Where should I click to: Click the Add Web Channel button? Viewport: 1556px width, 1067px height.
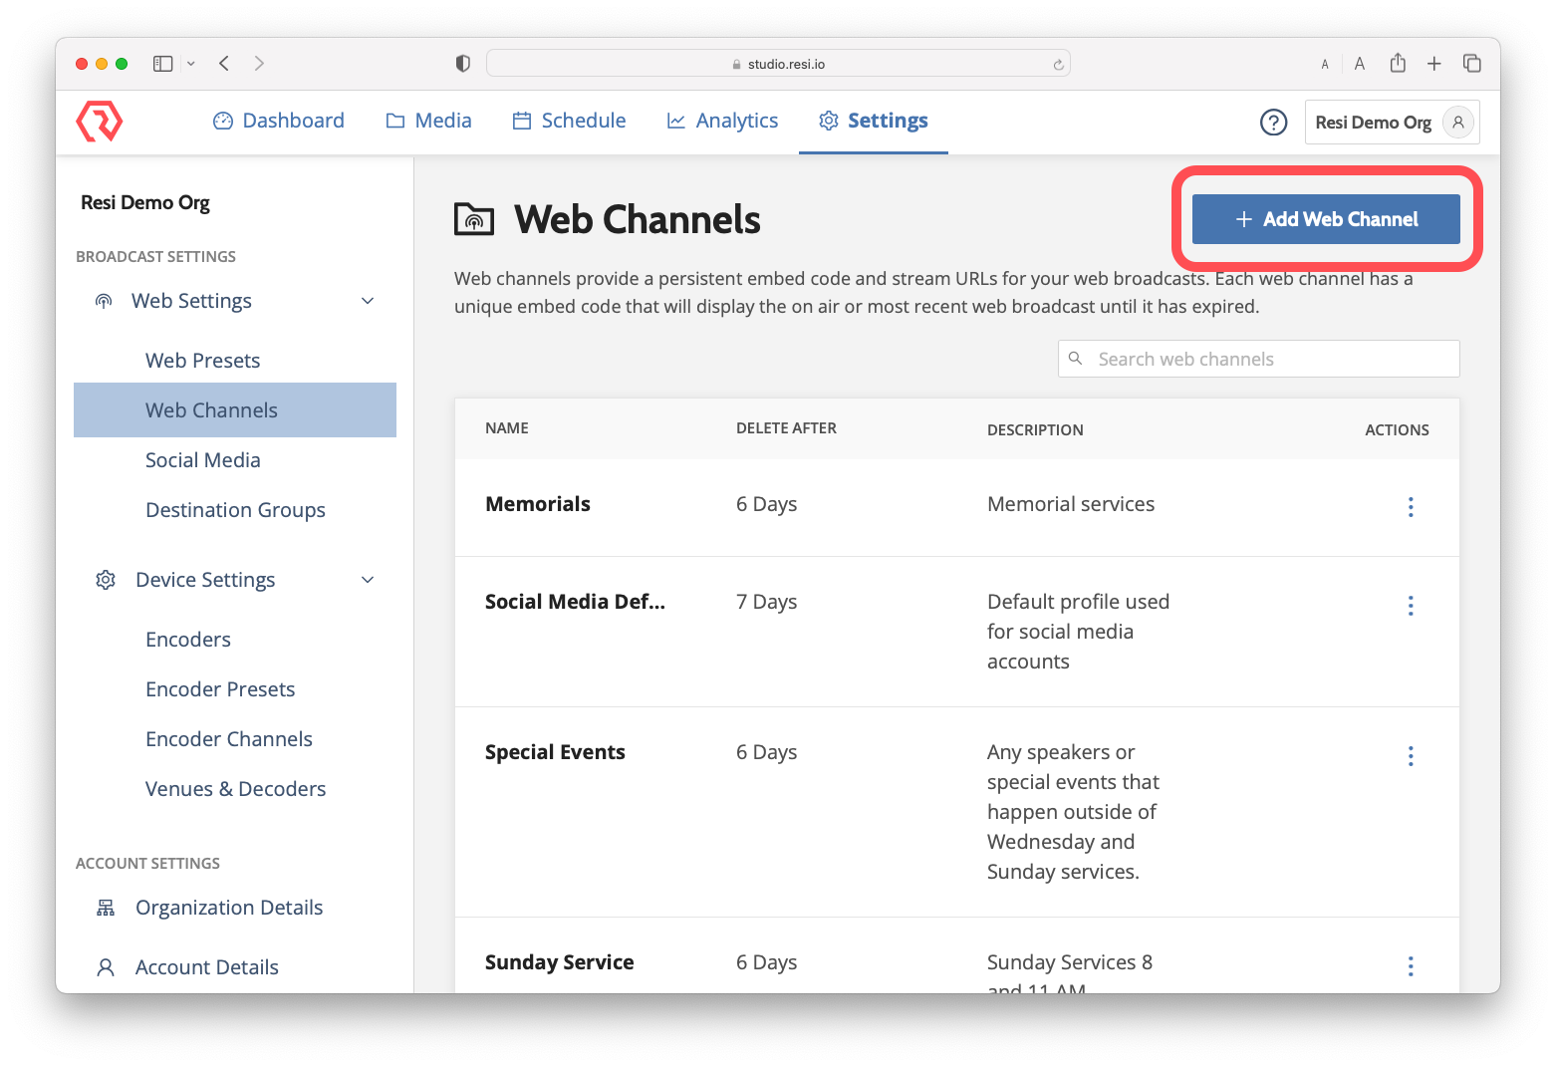(x=1326, y=219)
